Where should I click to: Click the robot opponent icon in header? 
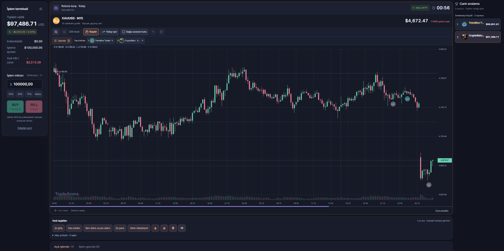(56, 8)
